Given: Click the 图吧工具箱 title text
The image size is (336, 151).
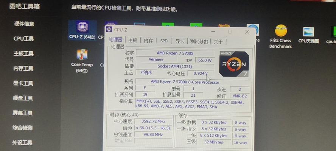Looking at the screenshot, I should pyautogui.click(x=25, y=6).
